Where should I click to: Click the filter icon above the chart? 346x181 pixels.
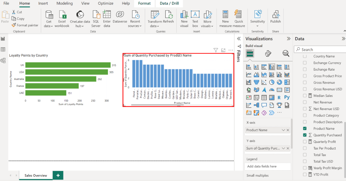(x=216, y=50)
